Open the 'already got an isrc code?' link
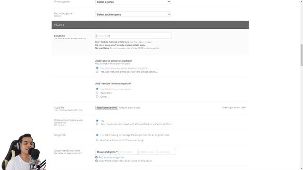 [234, 107]
